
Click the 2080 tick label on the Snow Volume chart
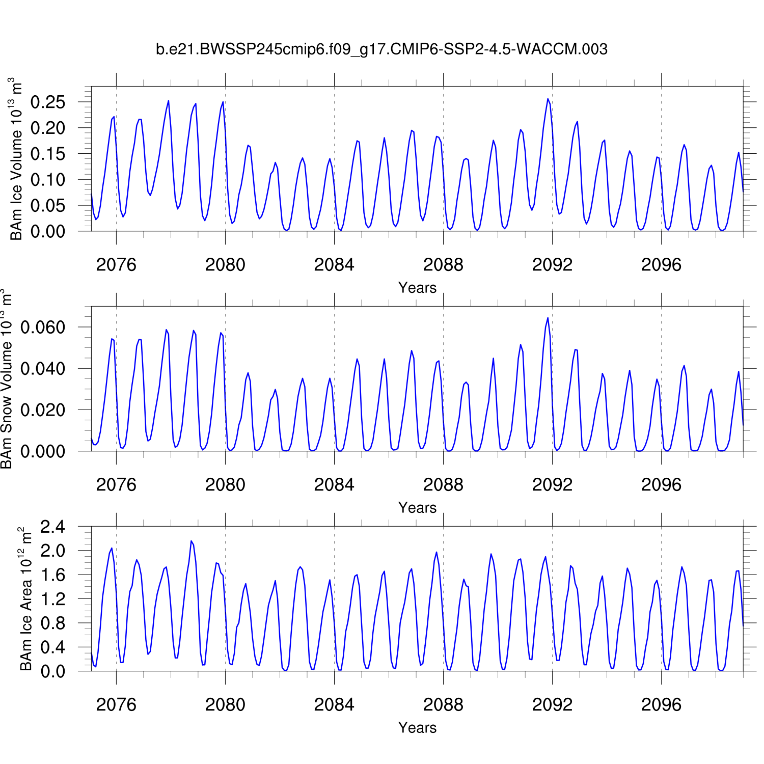coord(225,485)
